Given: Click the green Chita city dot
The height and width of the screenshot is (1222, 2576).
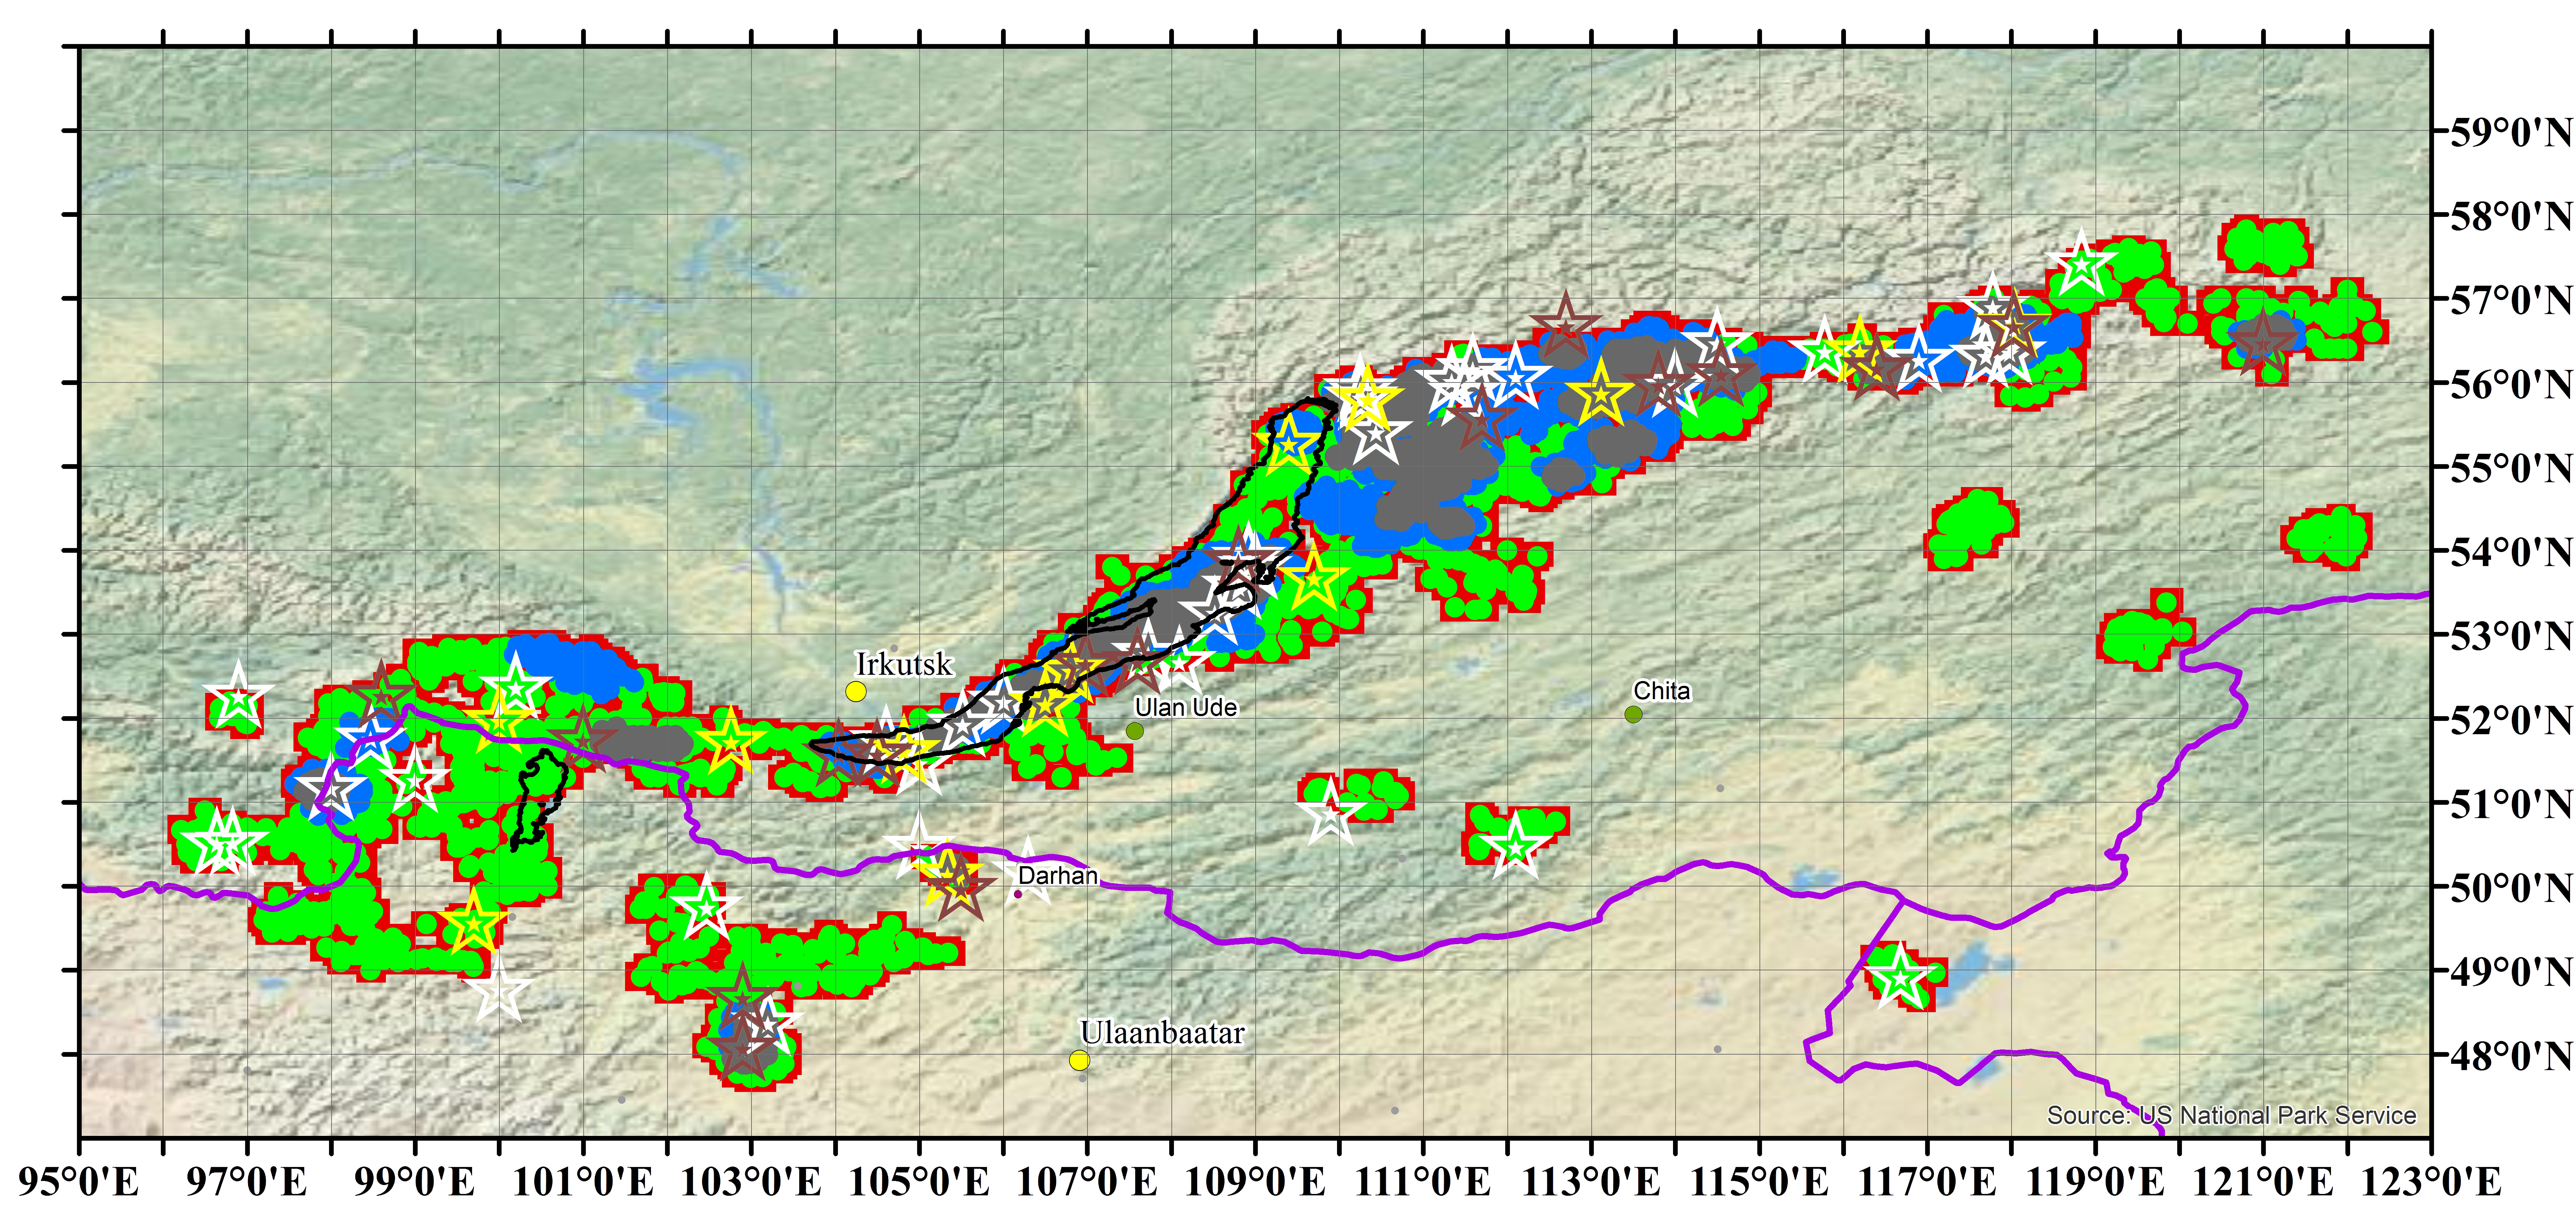Looking at the screenshot, I should point(1633,714).
